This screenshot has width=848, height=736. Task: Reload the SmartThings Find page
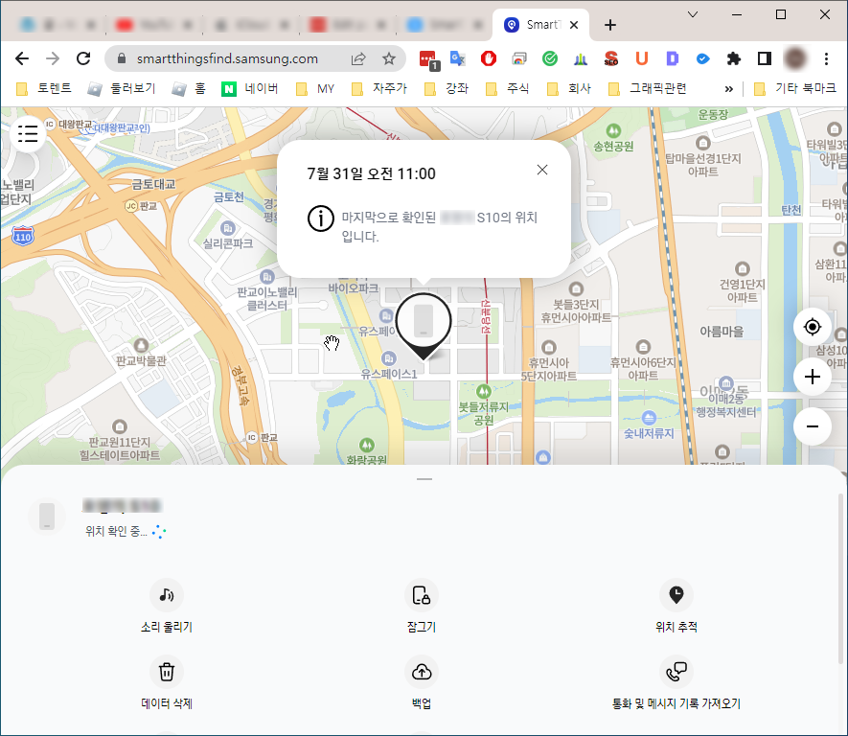tap(83, 58)
